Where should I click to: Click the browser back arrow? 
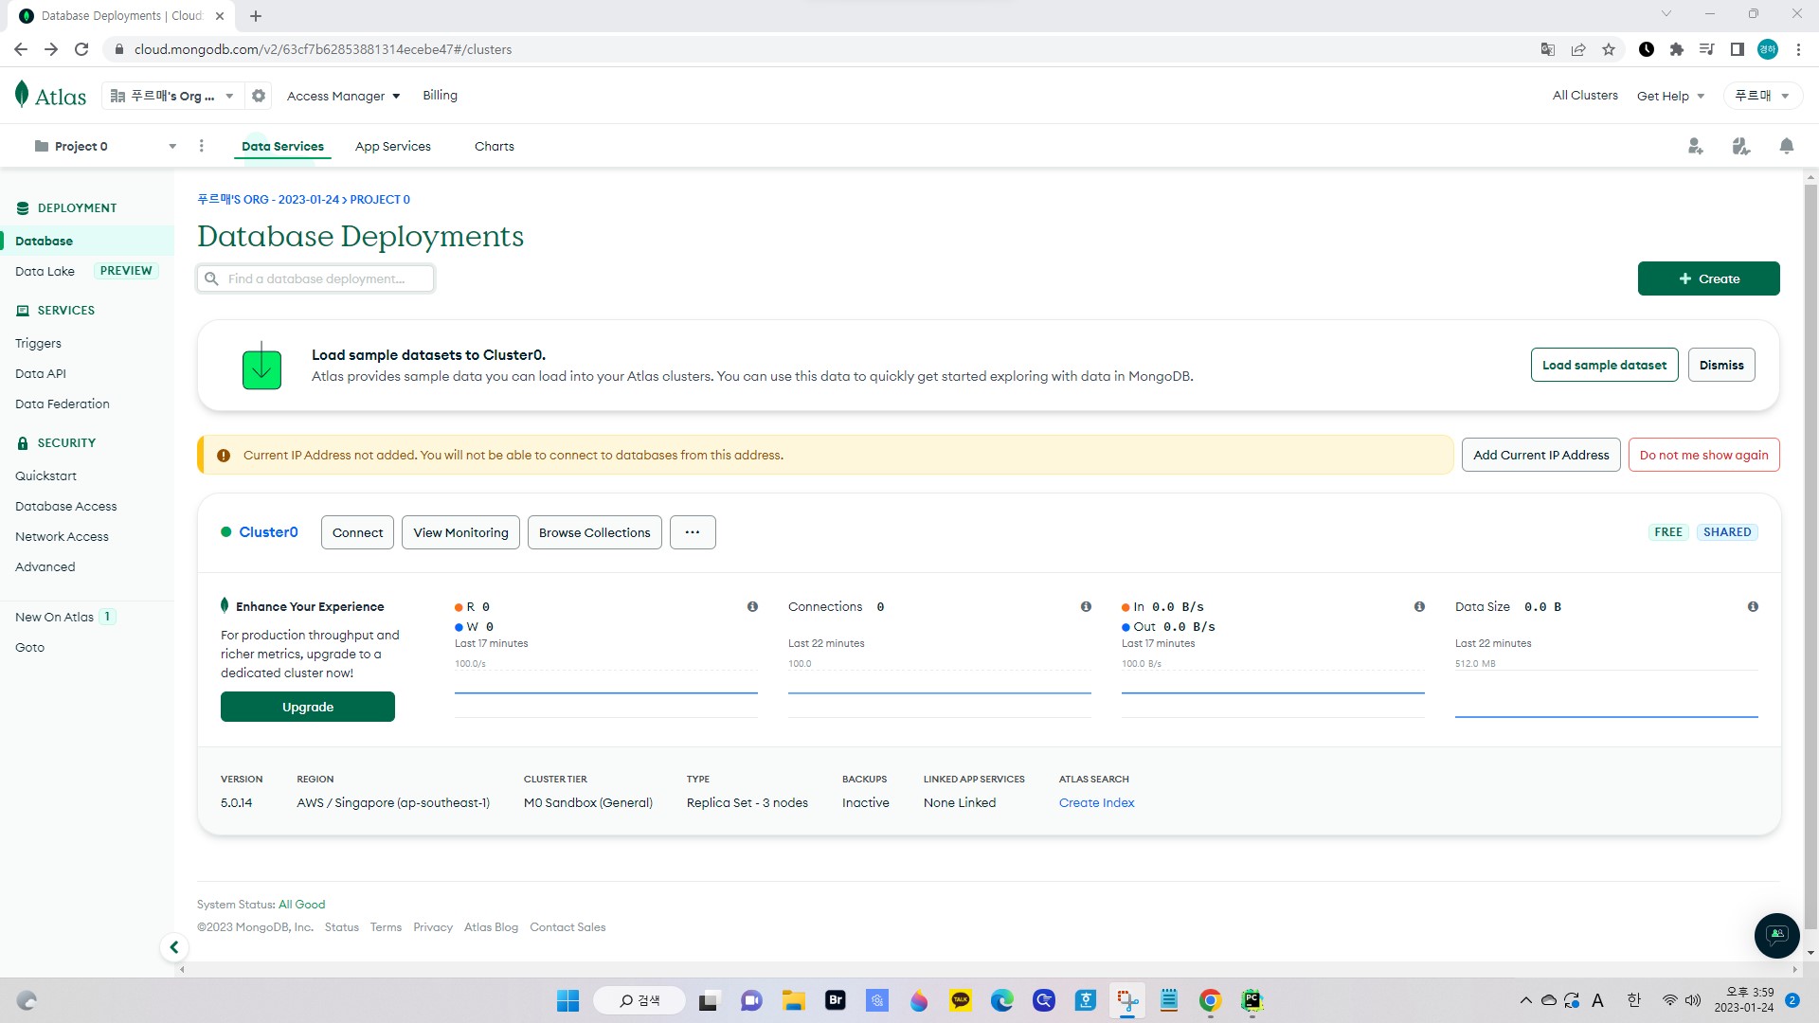click(x=21, y=49)
